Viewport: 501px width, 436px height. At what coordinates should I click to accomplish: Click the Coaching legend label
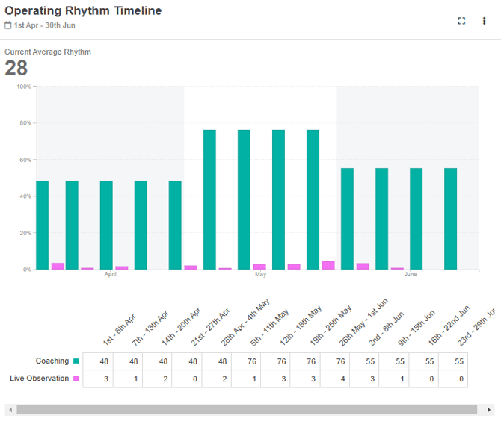coord(52,361)
